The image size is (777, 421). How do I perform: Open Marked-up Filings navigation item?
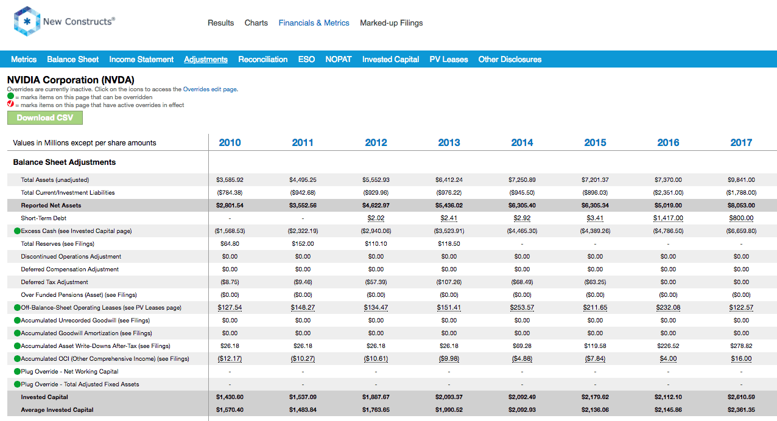(x=392, y=23)
